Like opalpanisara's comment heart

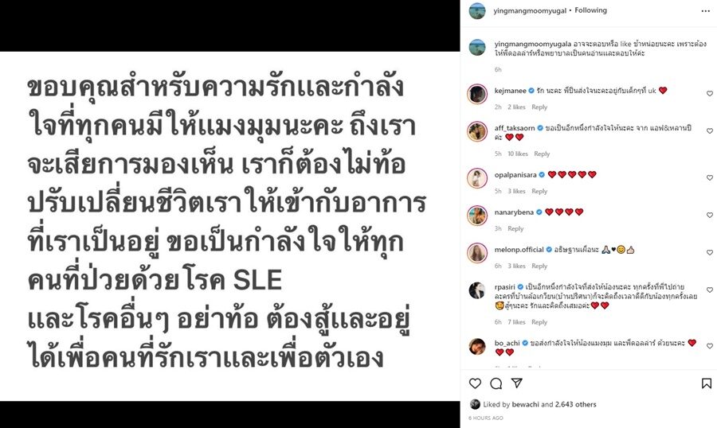click(x=710, y=177)
